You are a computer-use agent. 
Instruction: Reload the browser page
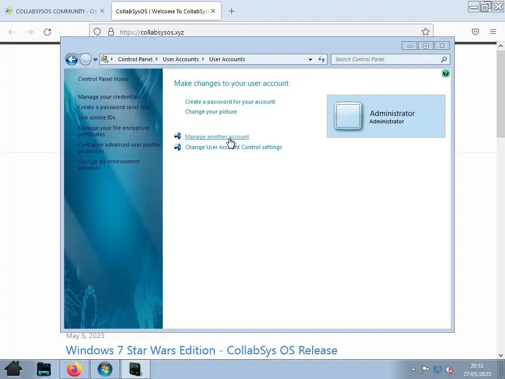tap(47, 32)
